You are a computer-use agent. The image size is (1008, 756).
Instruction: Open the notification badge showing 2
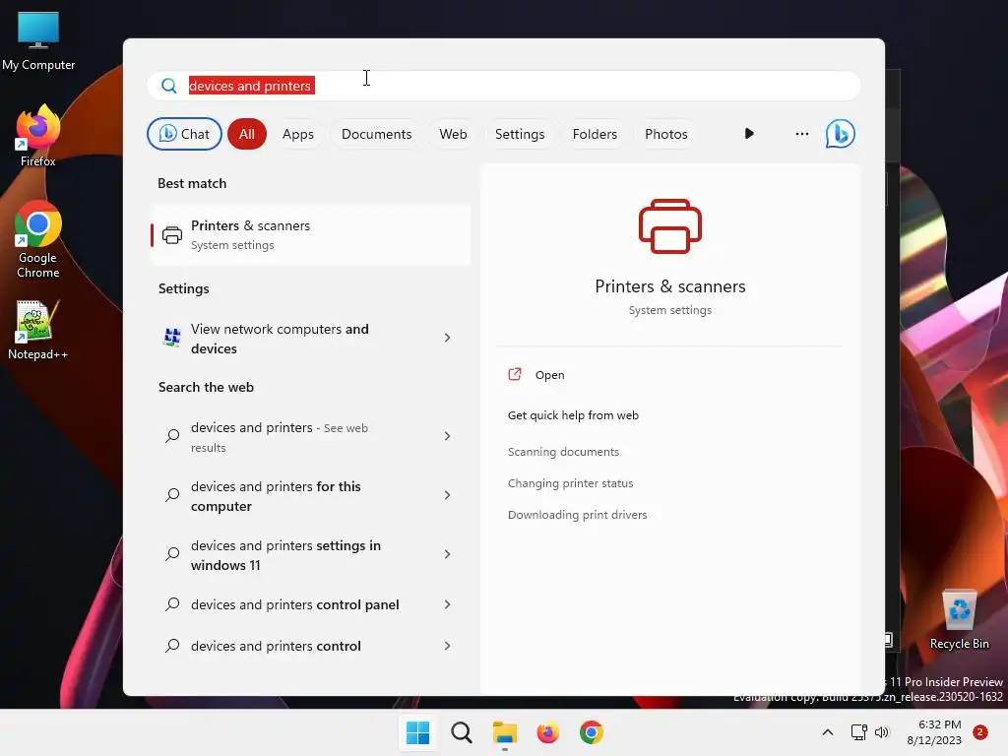(x=979, y=732)
